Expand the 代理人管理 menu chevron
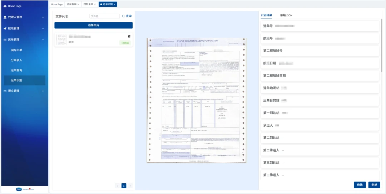Screen dimensions: 386x194 [43, 17]
